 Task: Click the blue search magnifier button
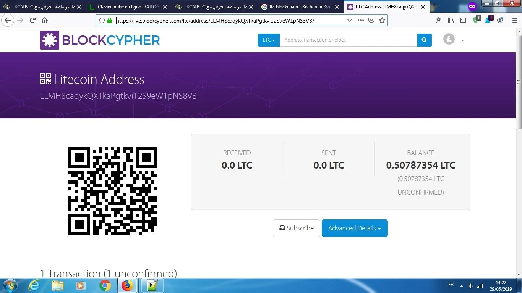click(x=424, y=40)
